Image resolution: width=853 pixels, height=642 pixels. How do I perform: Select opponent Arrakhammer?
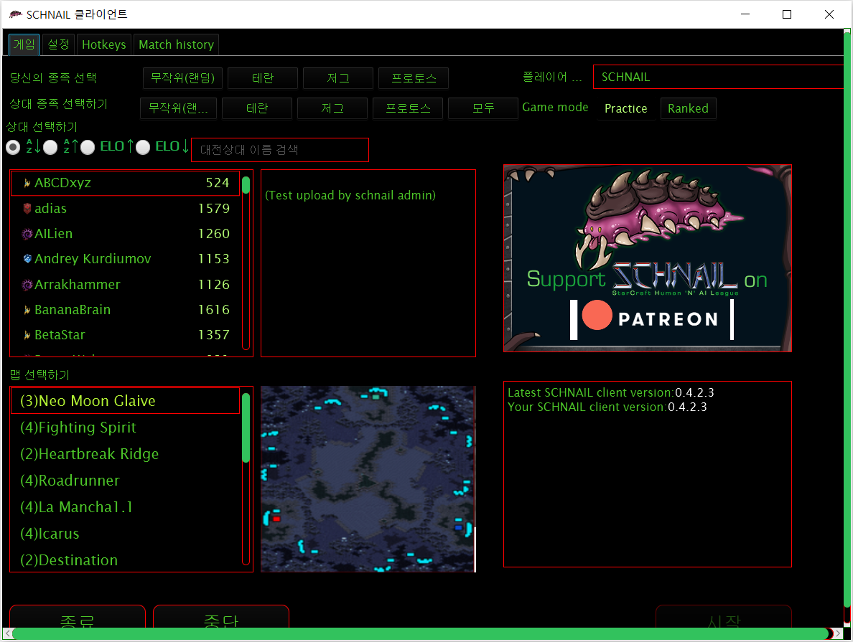125,284
